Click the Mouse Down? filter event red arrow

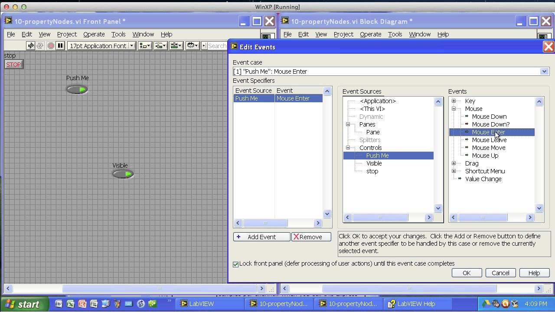[x=467, y=124]
